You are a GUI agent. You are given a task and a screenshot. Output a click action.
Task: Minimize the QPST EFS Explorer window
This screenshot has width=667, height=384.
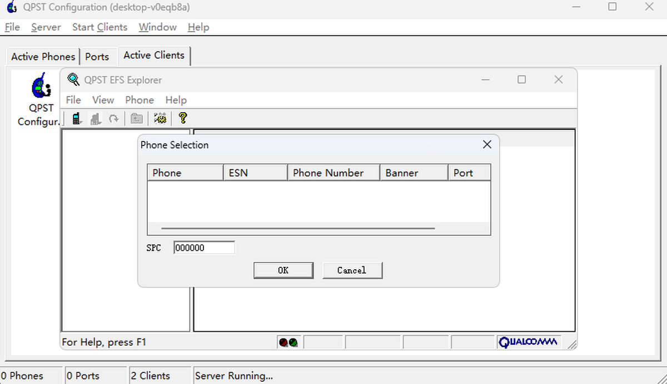pos(486,79)
